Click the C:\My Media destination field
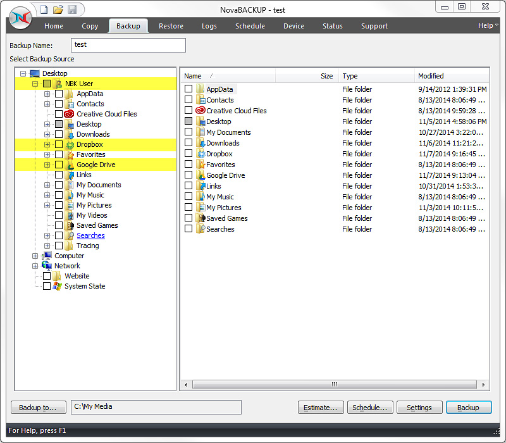 coord(156,407)
